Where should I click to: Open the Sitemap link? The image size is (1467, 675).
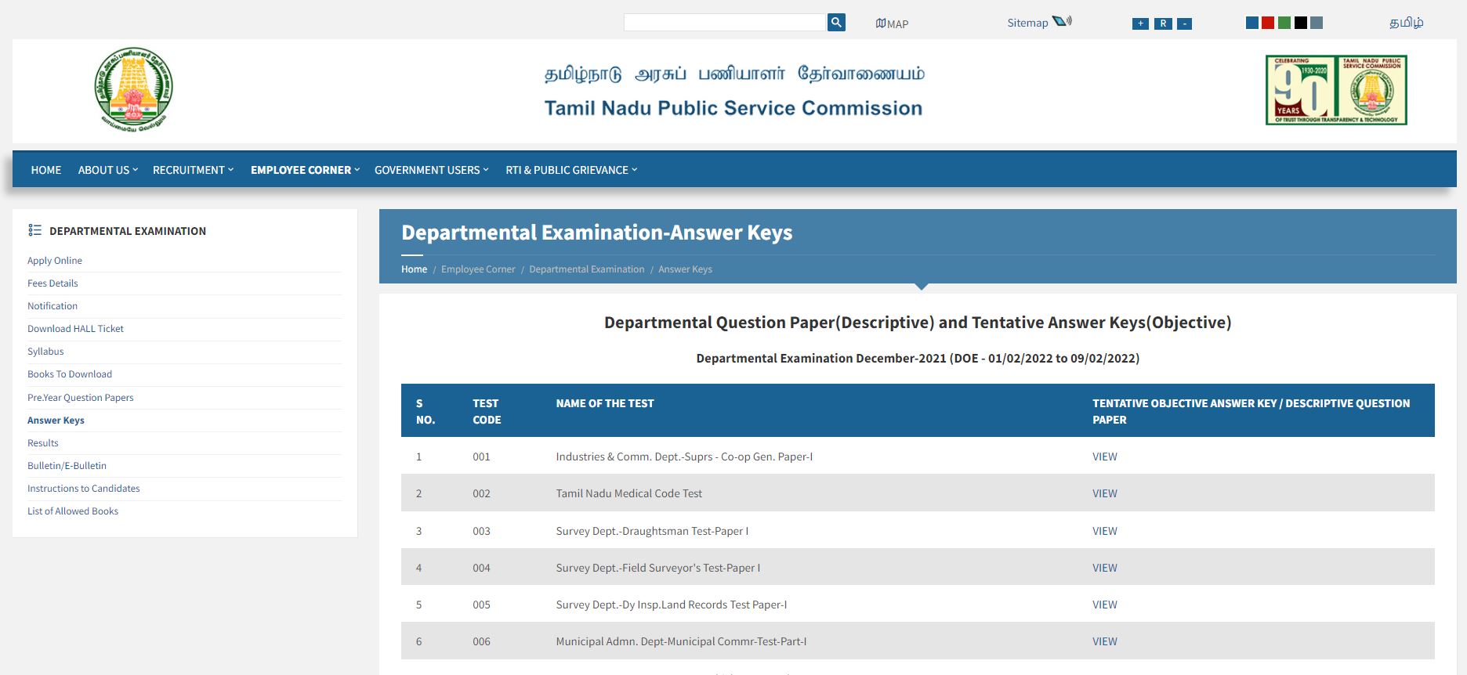coord(1027,23)
